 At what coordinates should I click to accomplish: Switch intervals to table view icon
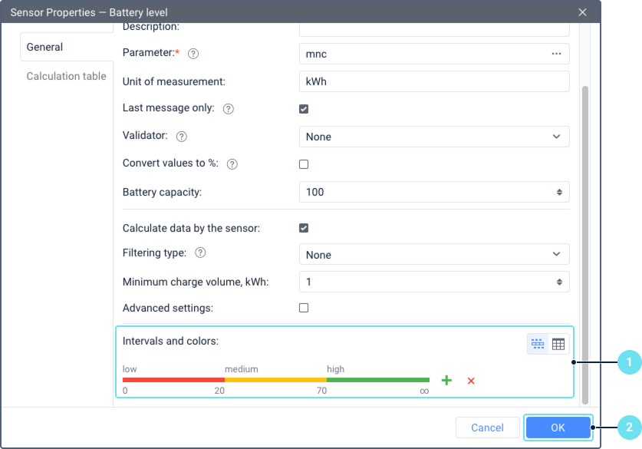(x=558, y=344)
